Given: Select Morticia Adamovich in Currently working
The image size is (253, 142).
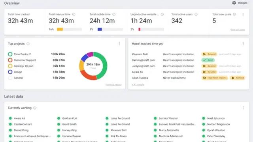Looking at the screenshot, I should (171, 136).
